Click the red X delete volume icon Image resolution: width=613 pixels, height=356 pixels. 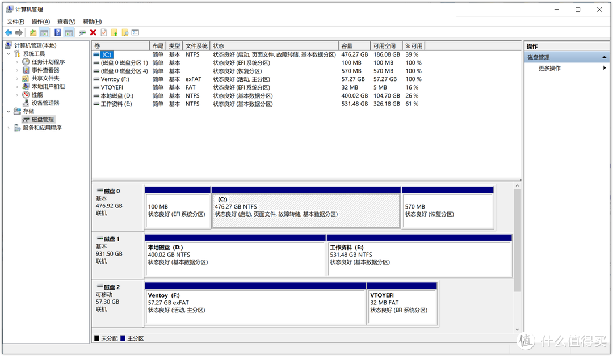[x=92, y=32]
